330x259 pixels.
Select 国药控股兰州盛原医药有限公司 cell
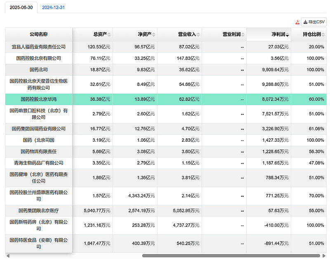[x=39, y=196]
